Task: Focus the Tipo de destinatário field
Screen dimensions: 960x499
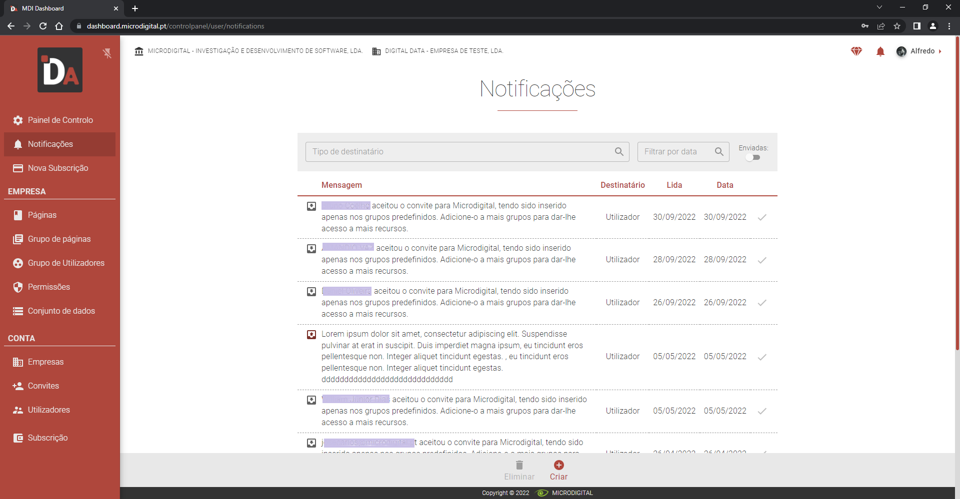Action: click(467, 151)
